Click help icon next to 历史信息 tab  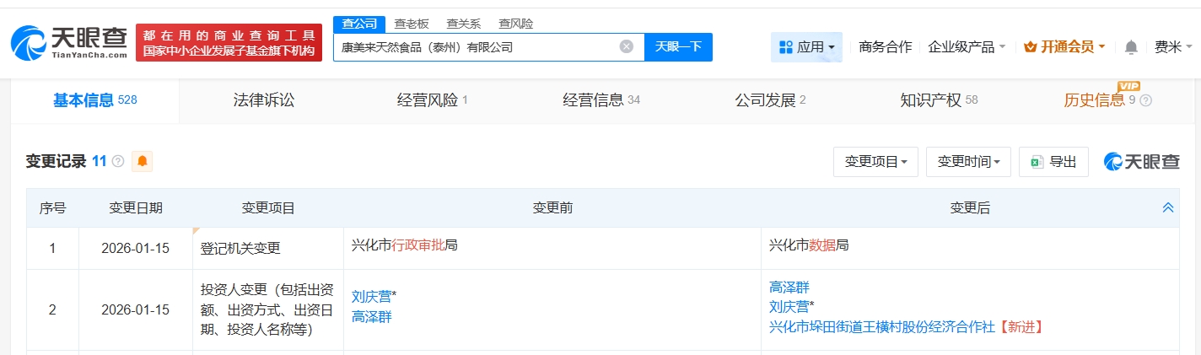tap(1145, 101)
